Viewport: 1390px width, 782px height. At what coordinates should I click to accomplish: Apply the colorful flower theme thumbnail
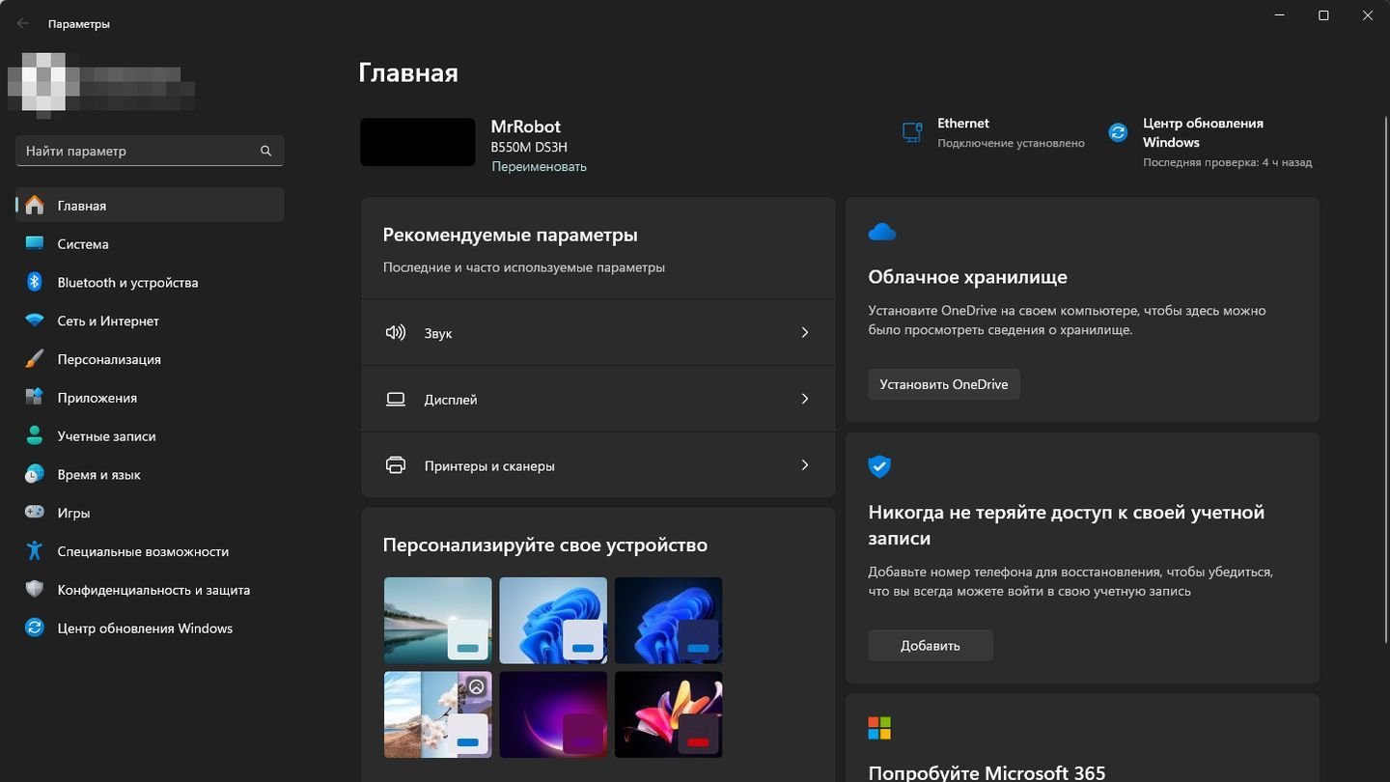point(668,714)
